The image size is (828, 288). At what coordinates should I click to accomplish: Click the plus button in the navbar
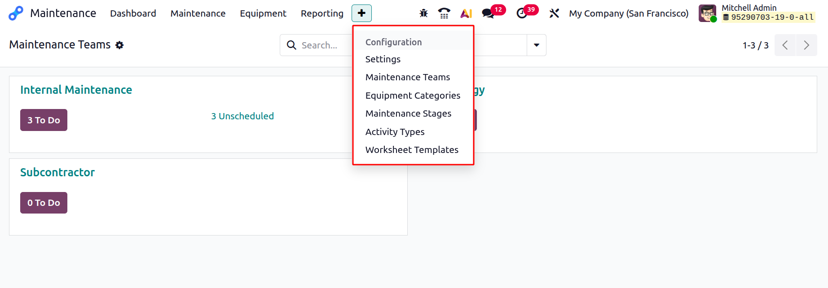point(361,13)
